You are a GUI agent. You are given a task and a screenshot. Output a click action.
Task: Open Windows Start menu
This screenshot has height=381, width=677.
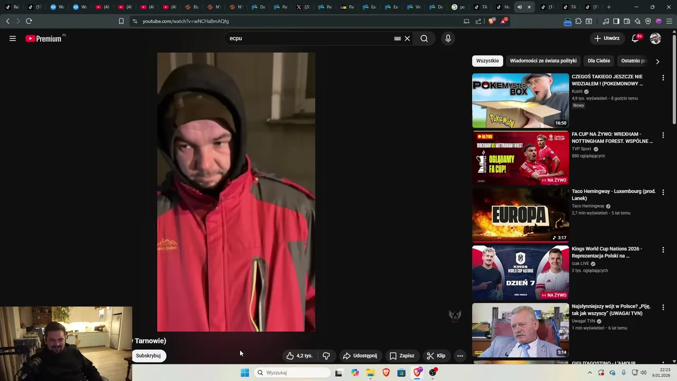(x=245, y=373)
